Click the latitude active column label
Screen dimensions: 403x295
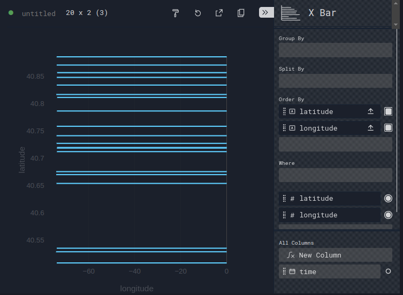pos(316,198)
